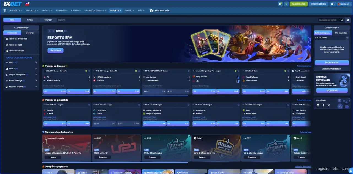Switch to the Mis apuestas tab
Screen dimensions: 353x174
(x=341, y=33)
